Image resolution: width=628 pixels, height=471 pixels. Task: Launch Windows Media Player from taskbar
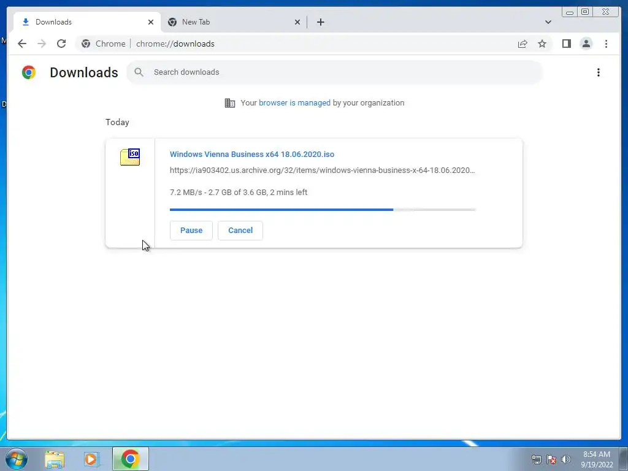pos(91,459)
